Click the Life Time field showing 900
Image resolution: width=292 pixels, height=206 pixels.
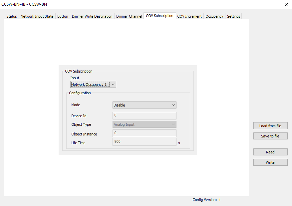point(144,142)
